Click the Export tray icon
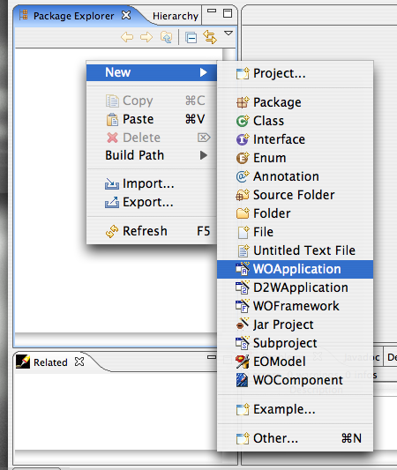 tap(112, 202)
